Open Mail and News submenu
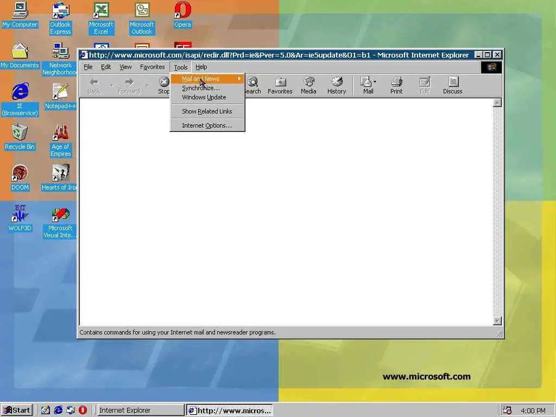This screenshot has height=417, width=556. pos(207,79)
